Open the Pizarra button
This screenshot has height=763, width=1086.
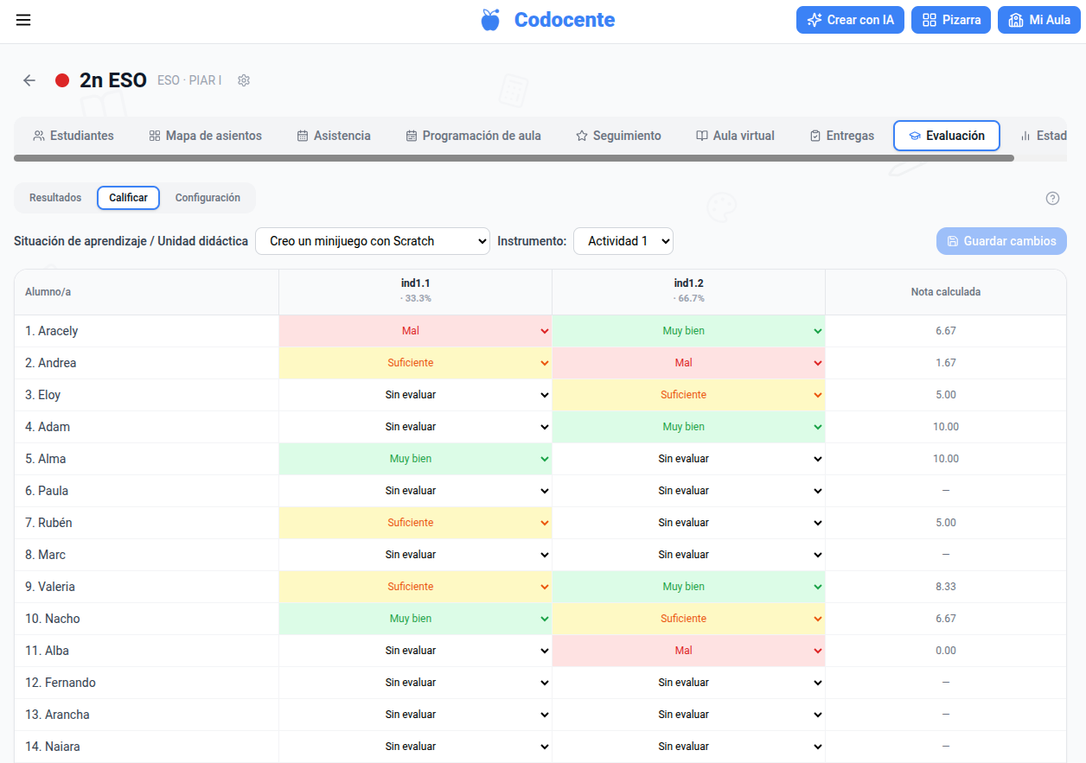951,20
